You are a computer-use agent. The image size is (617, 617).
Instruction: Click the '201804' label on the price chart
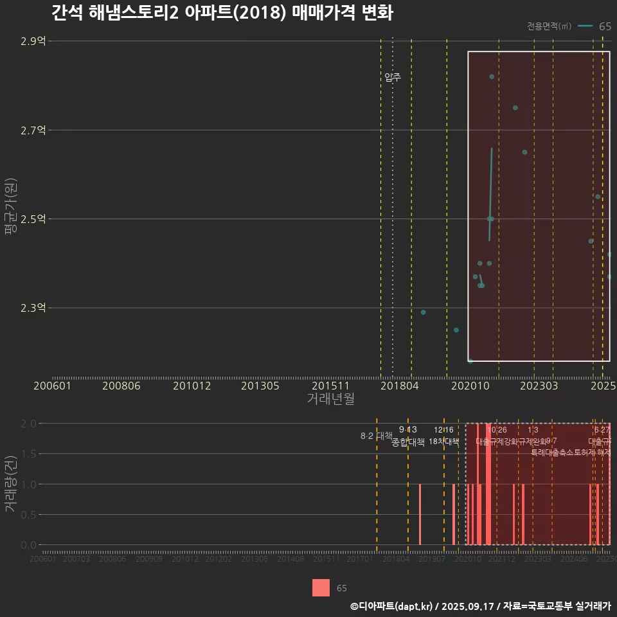click(x=399, y=386)
